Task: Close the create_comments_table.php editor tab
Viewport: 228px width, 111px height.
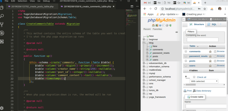Action: (113, 6)
